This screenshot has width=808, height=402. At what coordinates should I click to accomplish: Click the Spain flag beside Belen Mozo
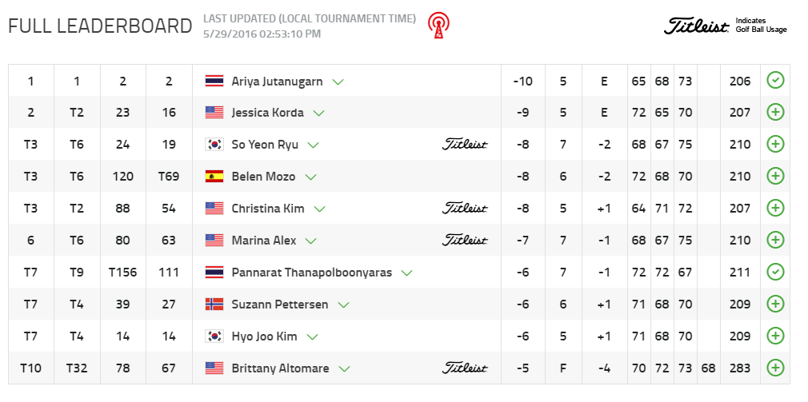[x=214, y=177]
